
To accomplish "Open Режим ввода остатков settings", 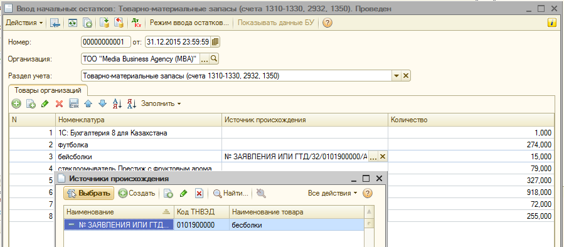I will 189,23.
